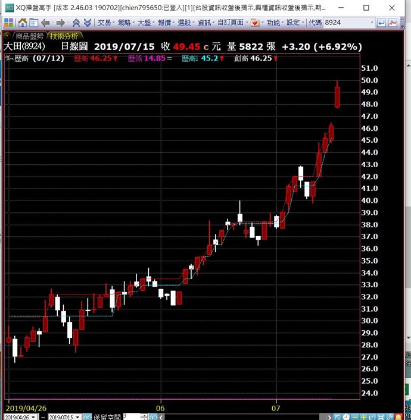
Task: Click the back arrow navigation icon
Action: pos(45,23)
